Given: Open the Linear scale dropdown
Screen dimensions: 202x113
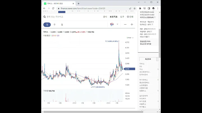Looking at the screenshot, I should pos(130,38).
